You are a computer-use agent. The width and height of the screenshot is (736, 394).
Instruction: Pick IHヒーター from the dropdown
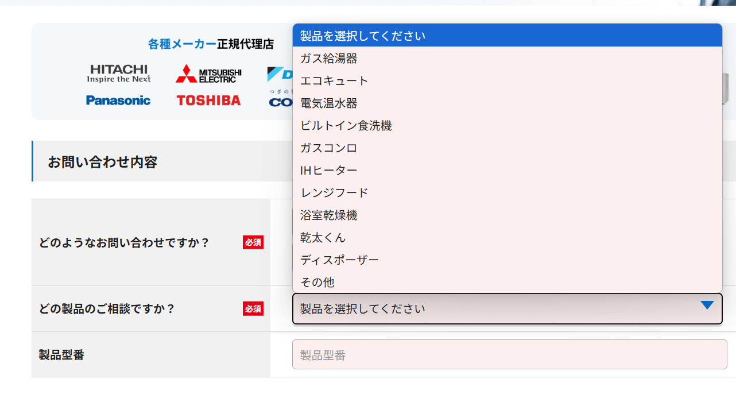pos(328,171)
